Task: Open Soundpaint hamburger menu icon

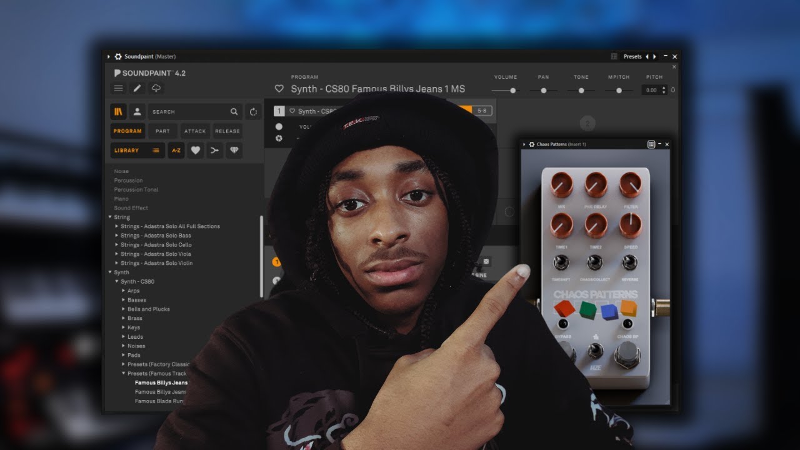Action: 118,88
